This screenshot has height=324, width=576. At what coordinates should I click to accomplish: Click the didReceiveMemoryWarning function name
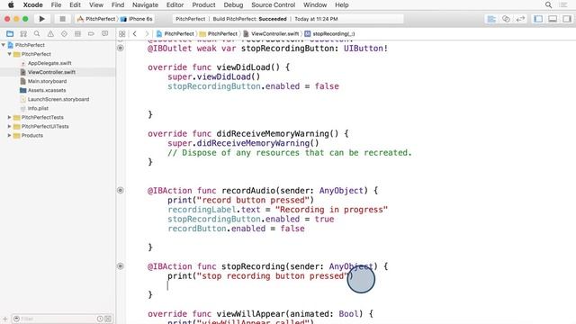(273, 133)
